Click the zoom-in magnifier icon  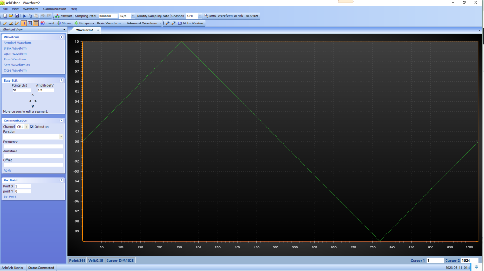tap(167, 23)
